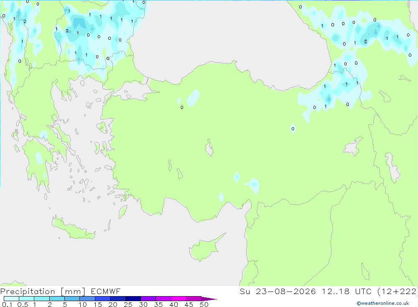The width and height of the screenshot is (418, 307).
Task: Click the legend label '0.1'
Action: [7, 304]
